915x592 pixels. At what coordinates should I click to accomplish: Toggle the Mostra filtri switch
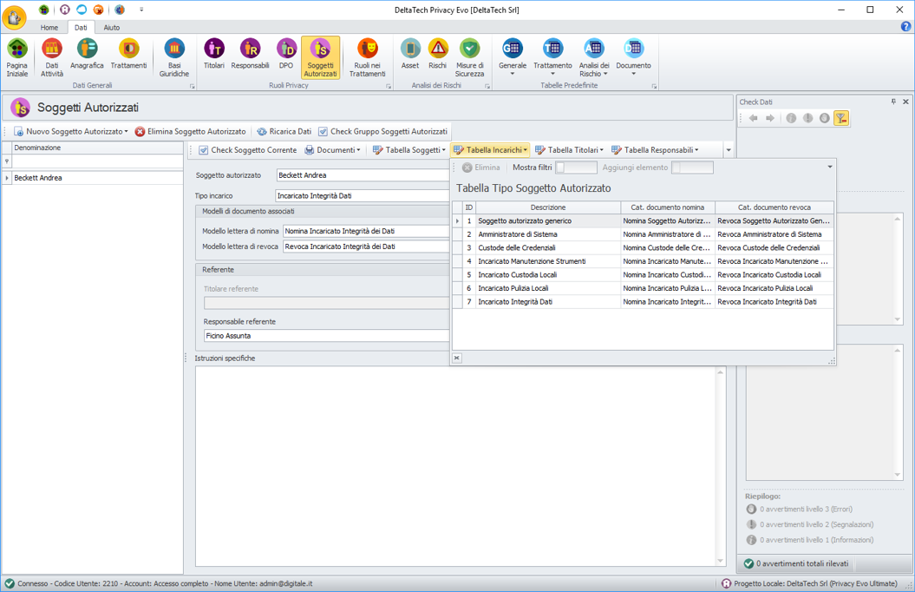(576, 168)
